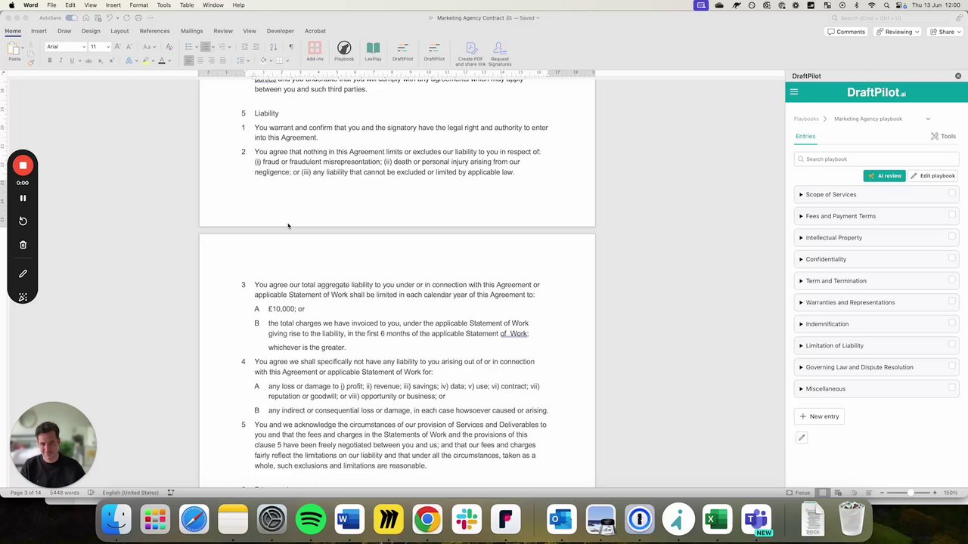Switch to the Review ribbon tab

[x=223, y=31]
